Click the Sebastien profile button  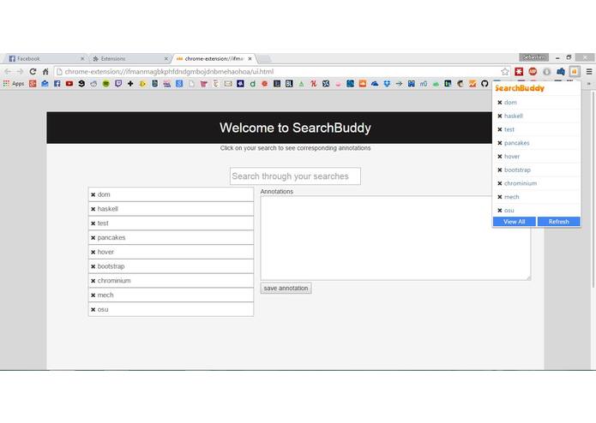coord(533,57)
